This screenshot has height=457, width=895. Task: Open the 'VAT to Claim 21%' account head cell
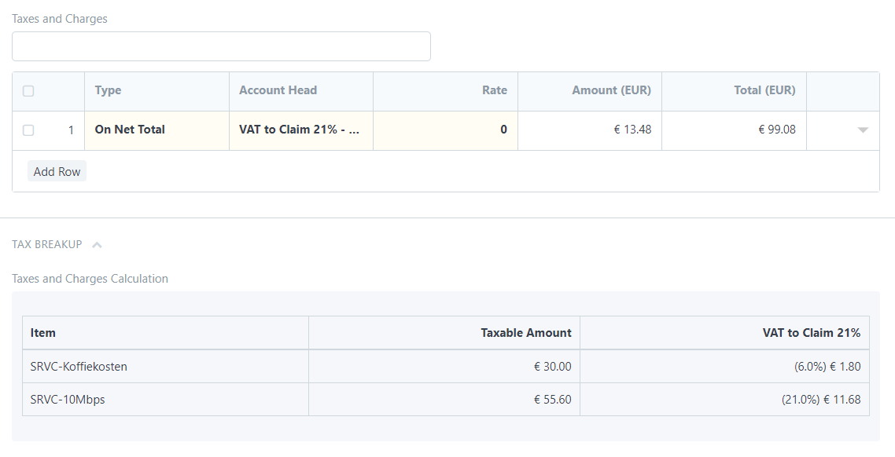pyautogui.click(x=300, y=130)
